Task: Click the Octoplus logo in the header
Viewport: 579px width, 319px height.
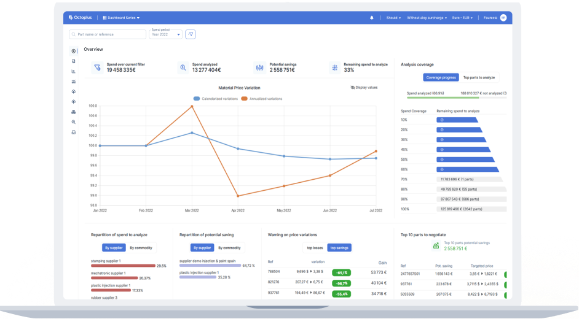Action: [x=81, y=18]
